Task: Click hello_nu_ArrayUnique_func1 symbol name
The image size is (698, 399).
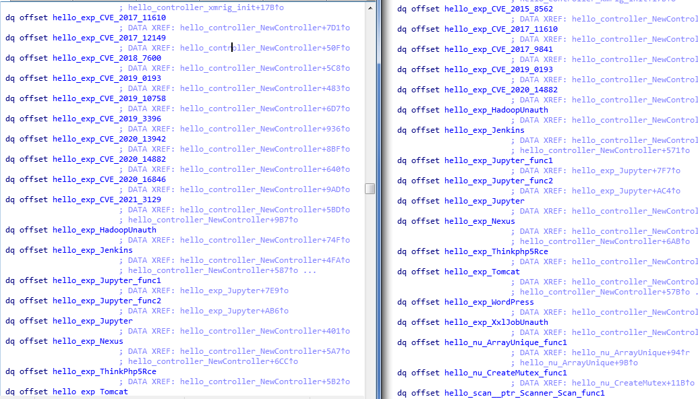Action: (x=506, y=342)
